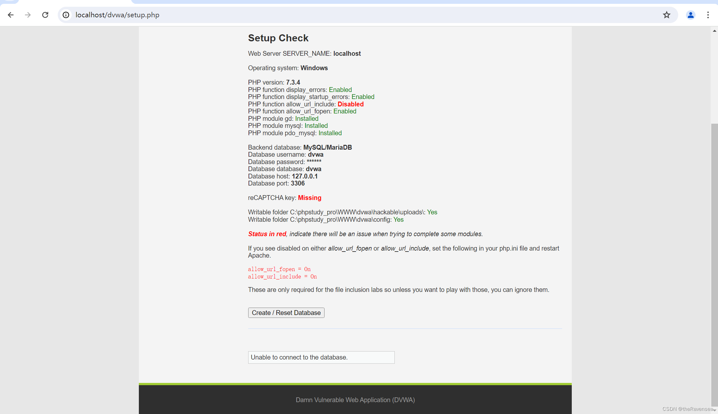Click 'Installed' next to PHP module pdo_mysql
This screenshot has width=718, height=414.
330,133
